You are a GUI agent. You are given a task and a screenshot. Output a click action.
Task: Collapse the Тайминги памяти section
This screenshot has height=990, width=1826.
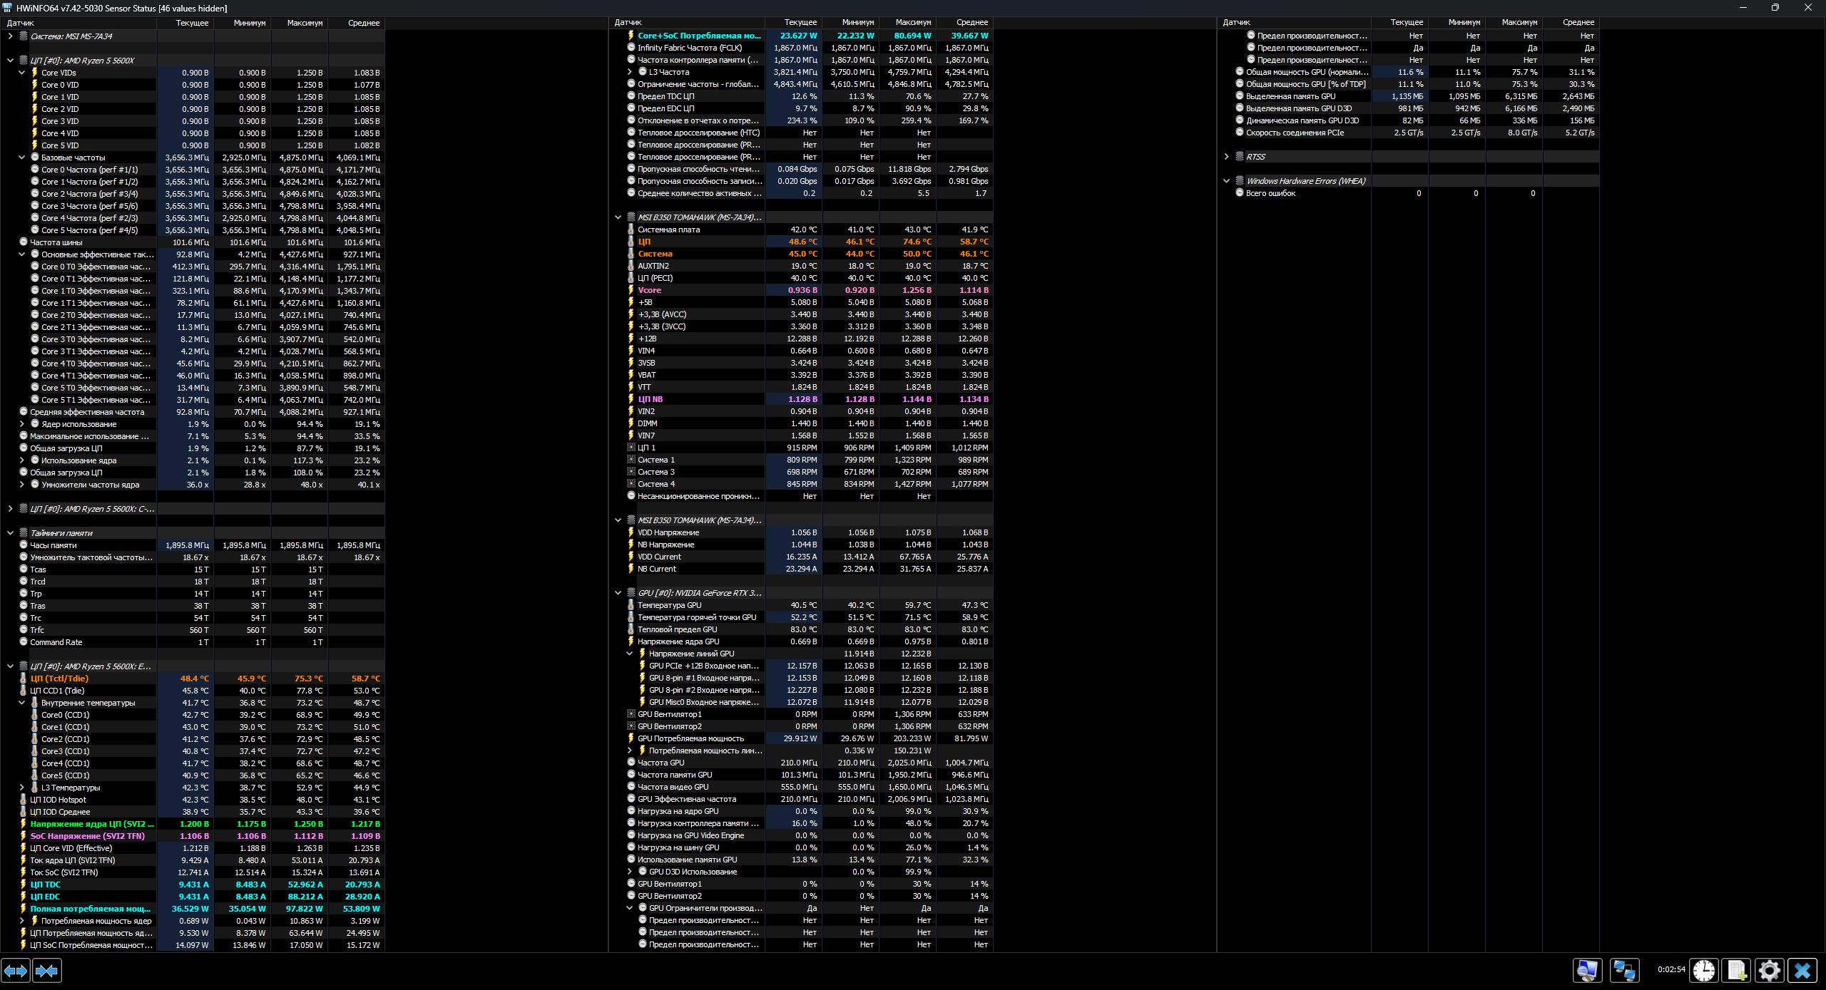pos(10,533)
